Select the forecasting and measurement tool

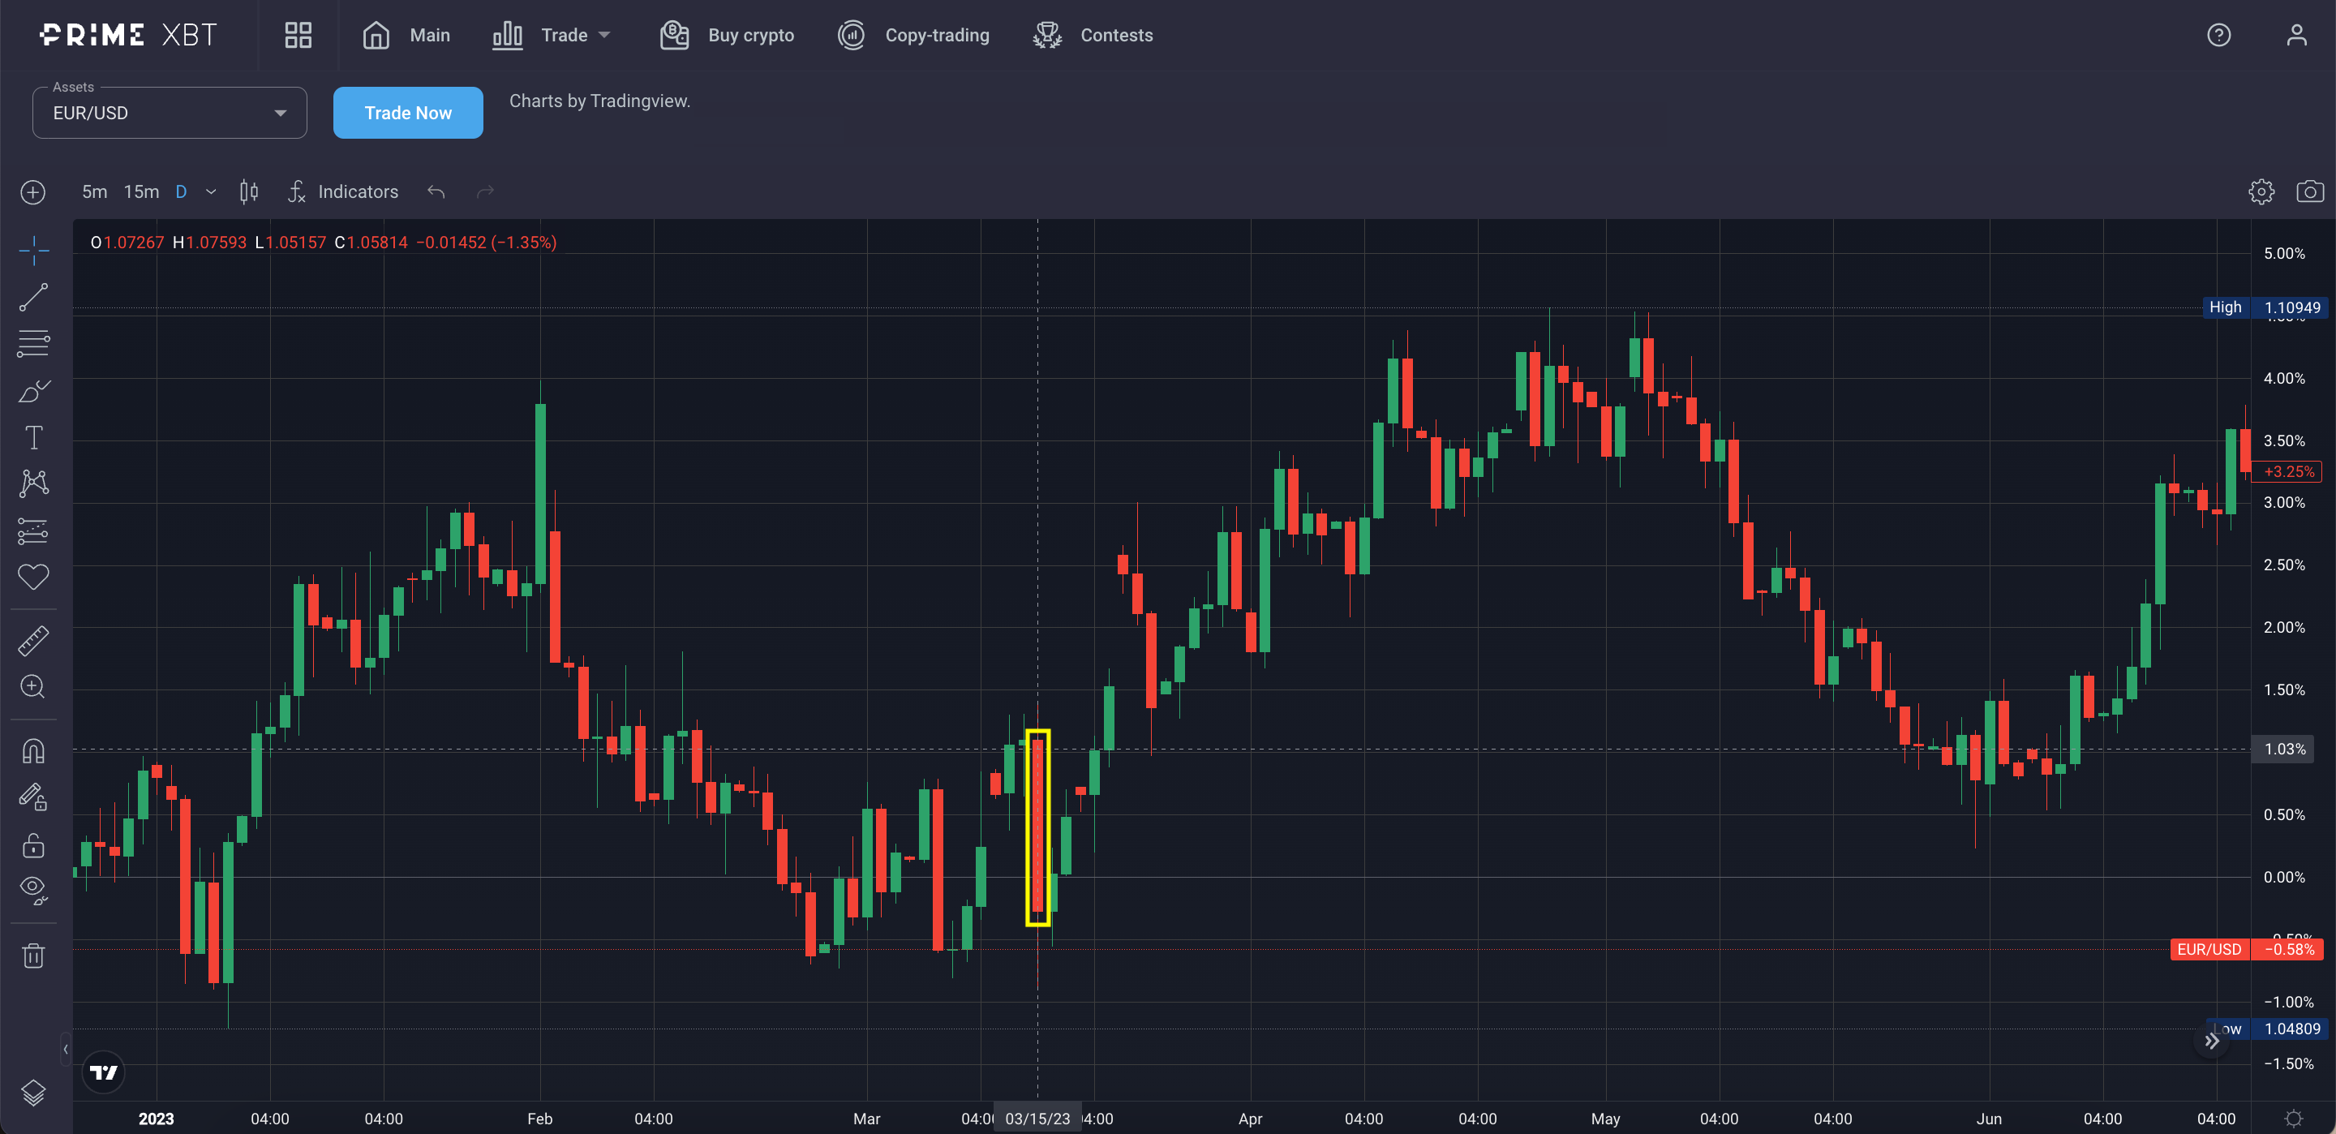point(33,530)
